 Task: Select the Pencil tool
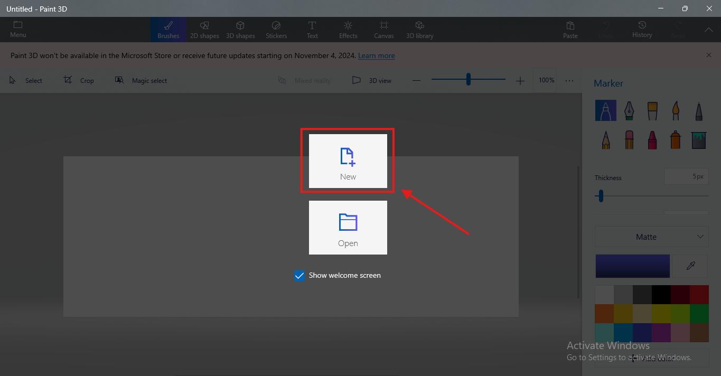(606, 140)
